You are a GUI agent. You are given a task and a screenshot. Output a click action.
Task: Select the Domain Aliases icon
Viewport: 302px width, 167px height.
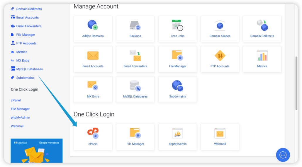pyautogui.click(x=220, y=25)
